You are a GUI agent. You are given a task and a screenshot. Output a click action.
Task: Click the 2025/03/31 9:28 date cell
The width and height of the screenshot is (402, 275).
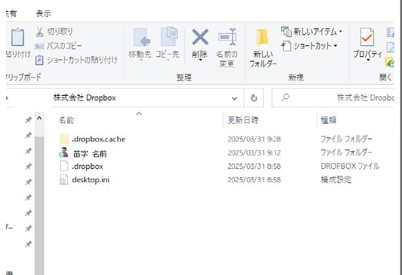[254, 139]
